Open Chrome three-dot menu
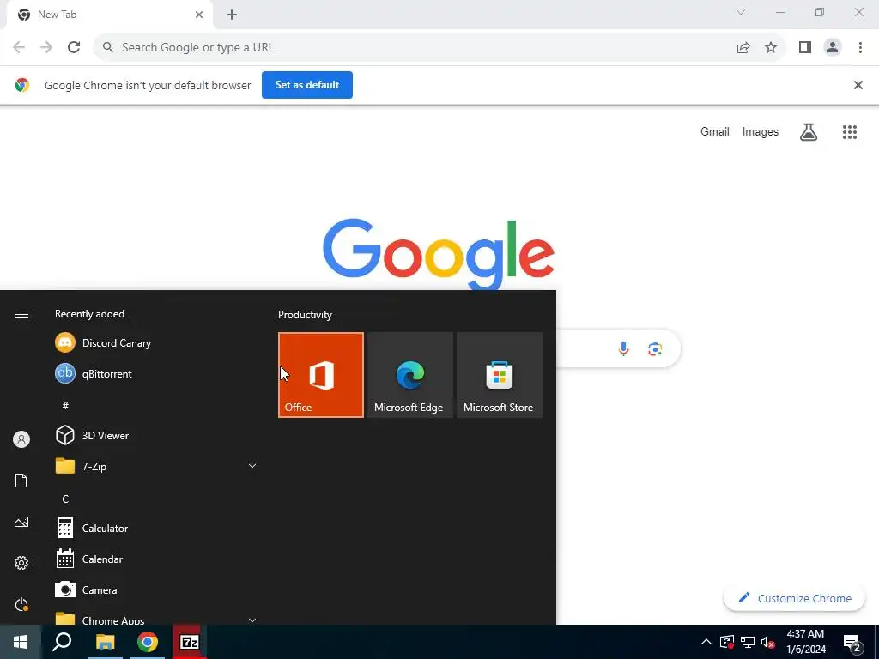The height and width of the screenshot is (659, 879). pos(860,48)
